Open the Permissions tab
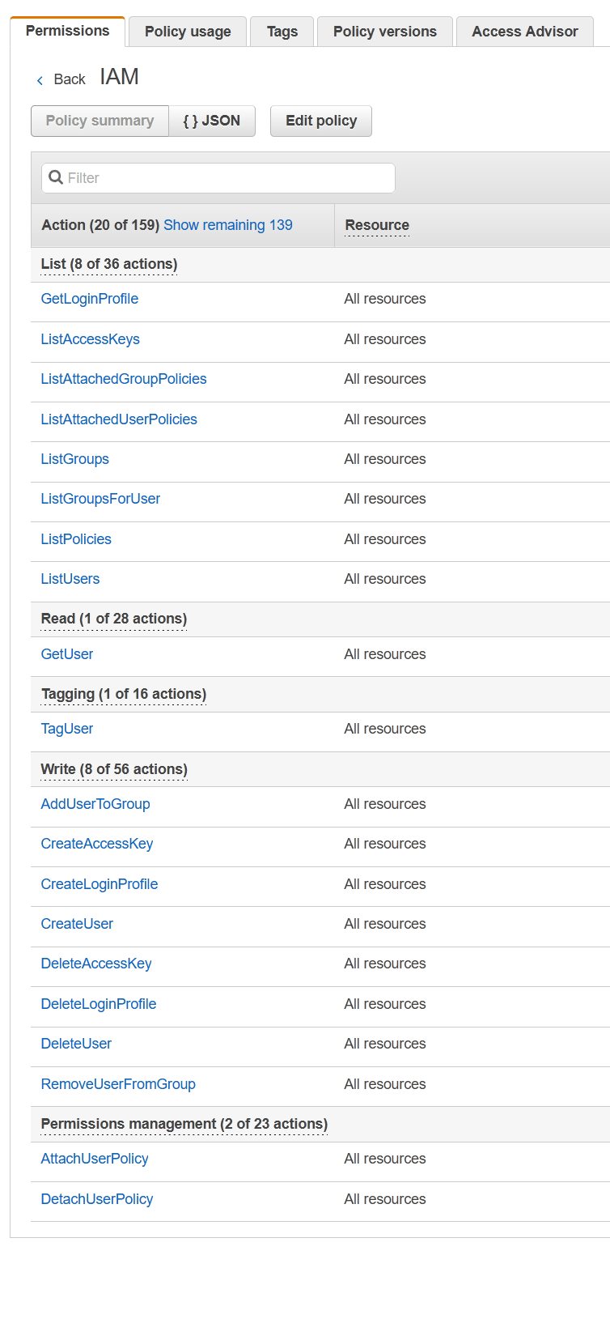Image resolution: width=610 pixels, height=1319 pixels. click(x=67, y=30)
